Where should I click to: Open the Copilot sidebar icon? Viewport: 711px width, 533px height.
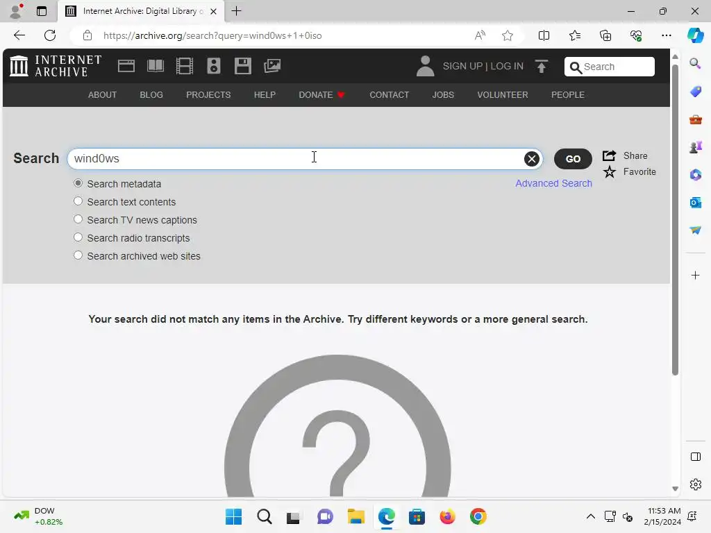695,35
